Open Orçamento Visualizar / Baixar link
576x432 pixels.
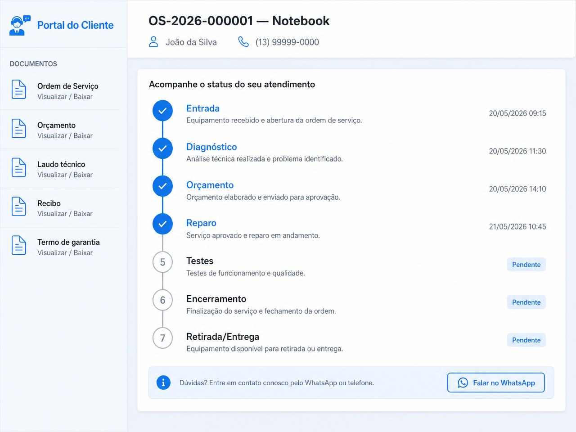click(65, 136)
